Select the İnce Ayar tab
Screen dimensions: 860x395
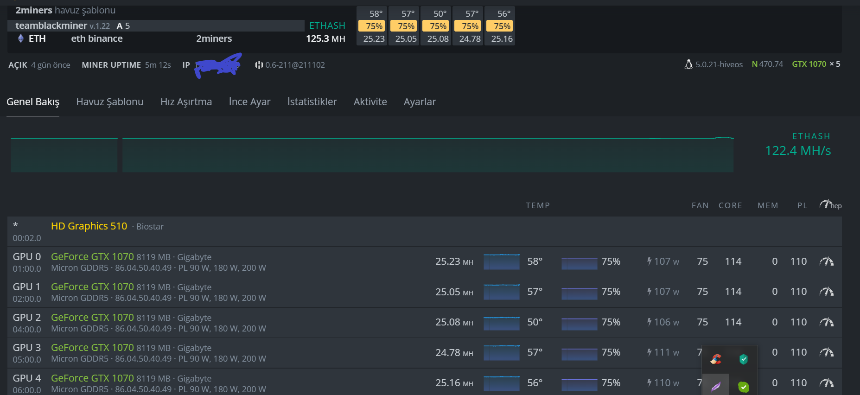[249, 102]
